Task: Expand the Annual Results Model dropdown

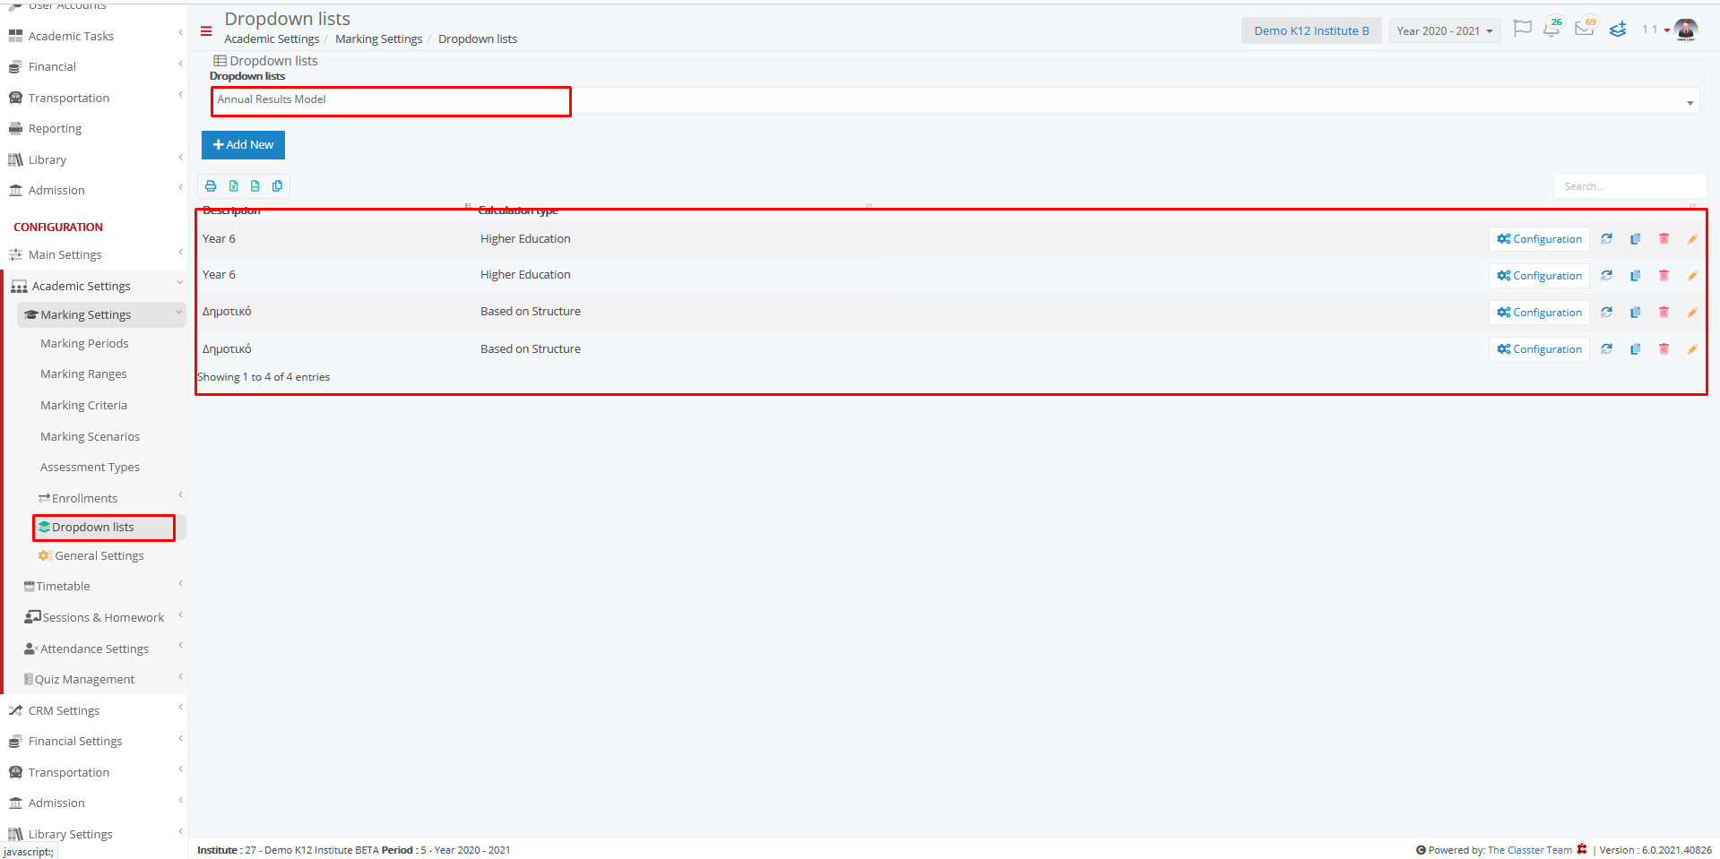Action: 1689,100
